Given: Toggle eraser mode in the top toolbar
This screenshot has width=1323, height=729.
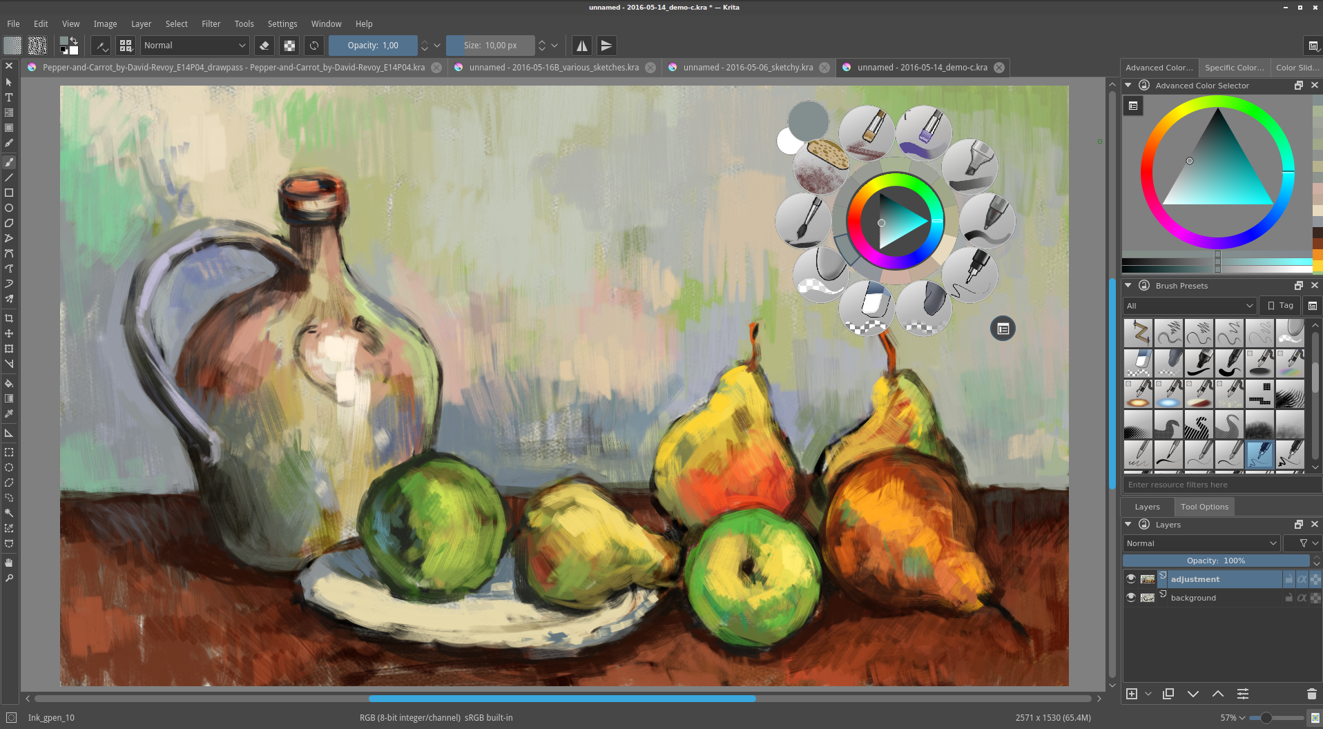Looking at the screenshot, I should click(264, 46).
